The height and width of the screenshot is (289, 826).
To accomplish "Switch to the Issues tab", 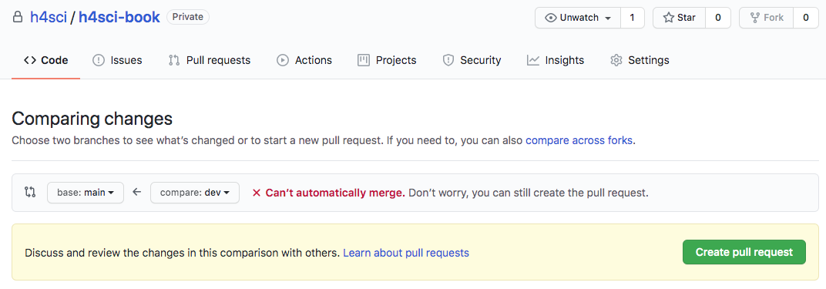I will pyautogui.click(x=117, y=60).
